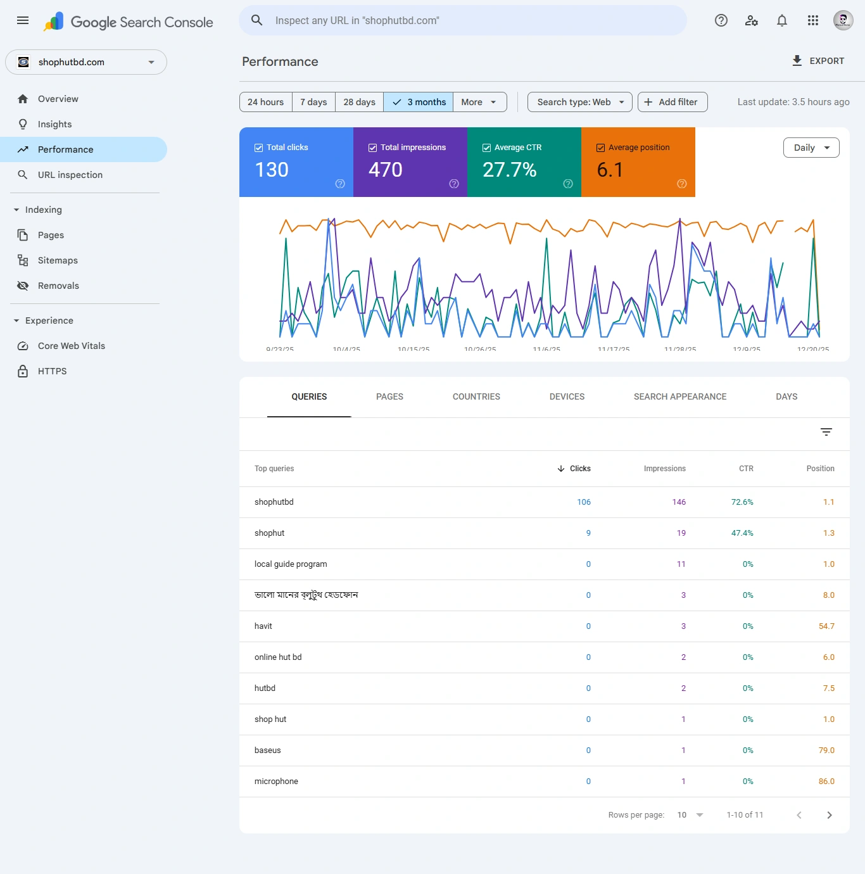Collapse the Indexing section
The height and width of the screenshot is (874, 865).
16,210
